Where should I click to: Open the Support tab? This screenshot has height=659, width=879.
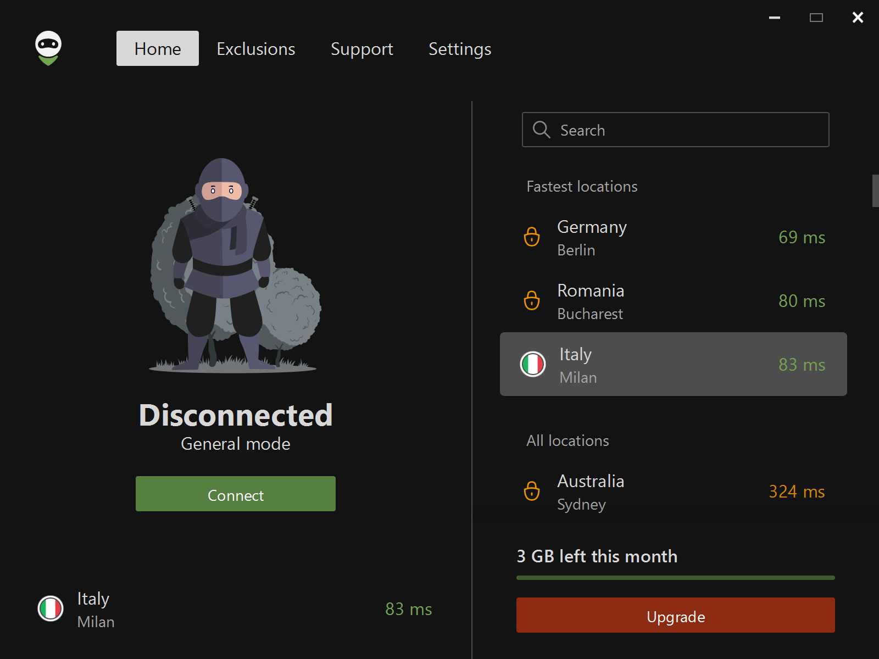(x=361, y=49)
